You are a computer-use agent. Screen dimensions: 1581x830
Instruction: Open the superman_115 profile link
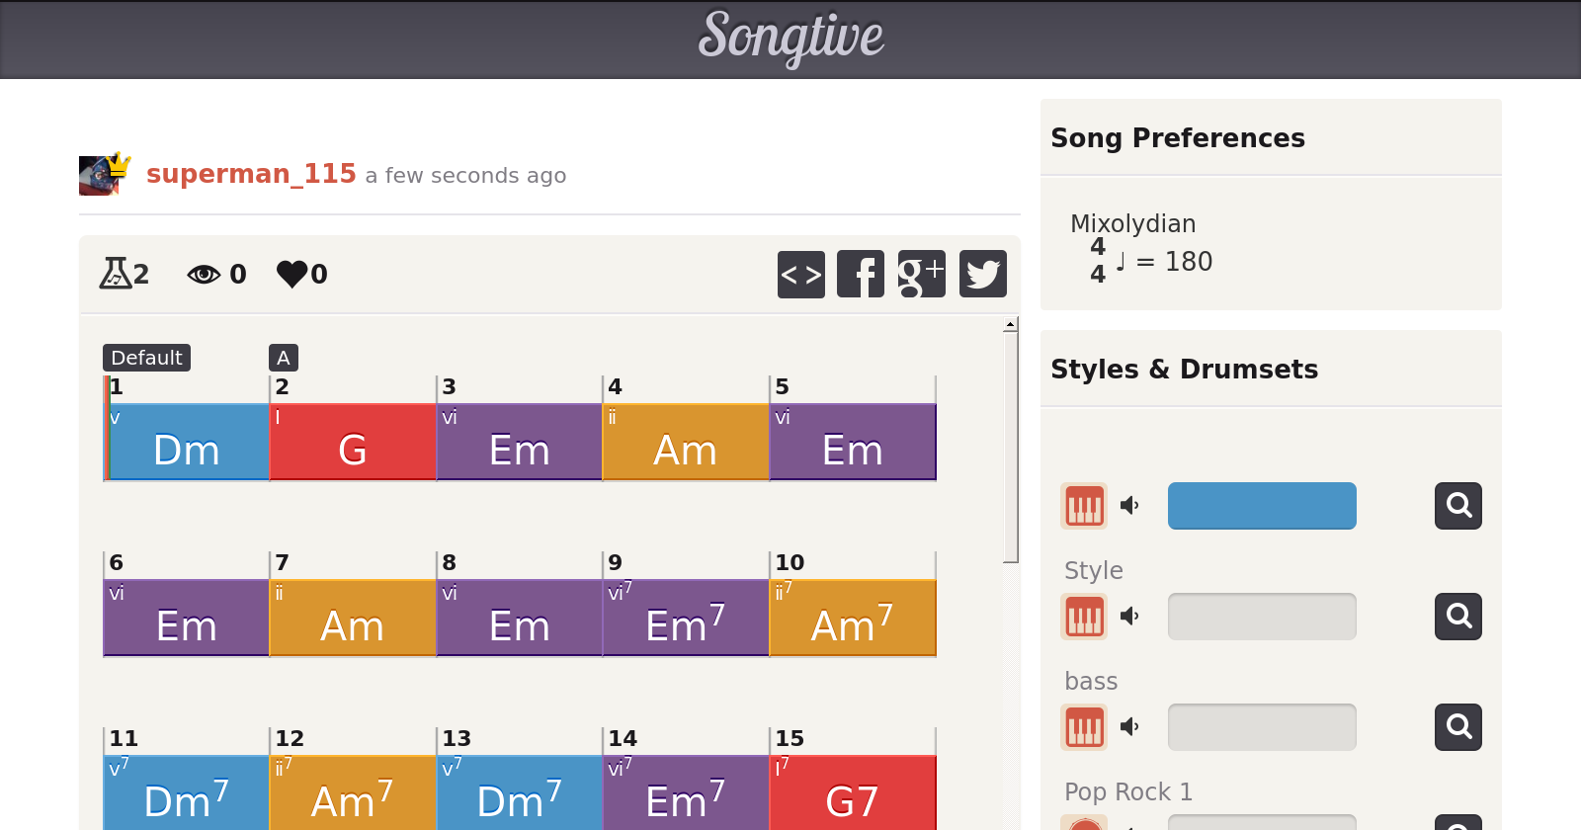[x=251, y=174]
